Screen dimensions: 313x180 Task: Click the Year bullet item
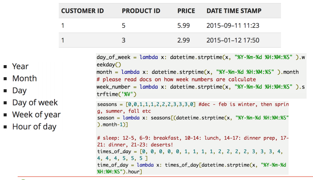pyautogui.click(x=20, y=66)
